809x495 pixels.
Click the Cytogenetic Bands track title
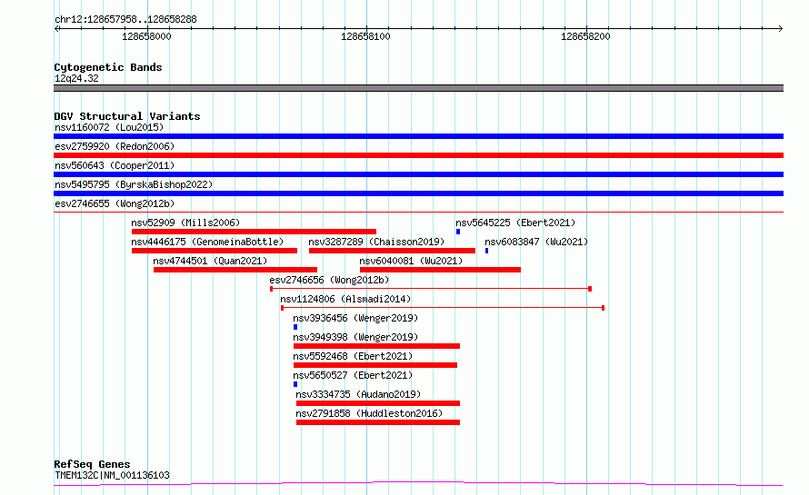[108, 67]
